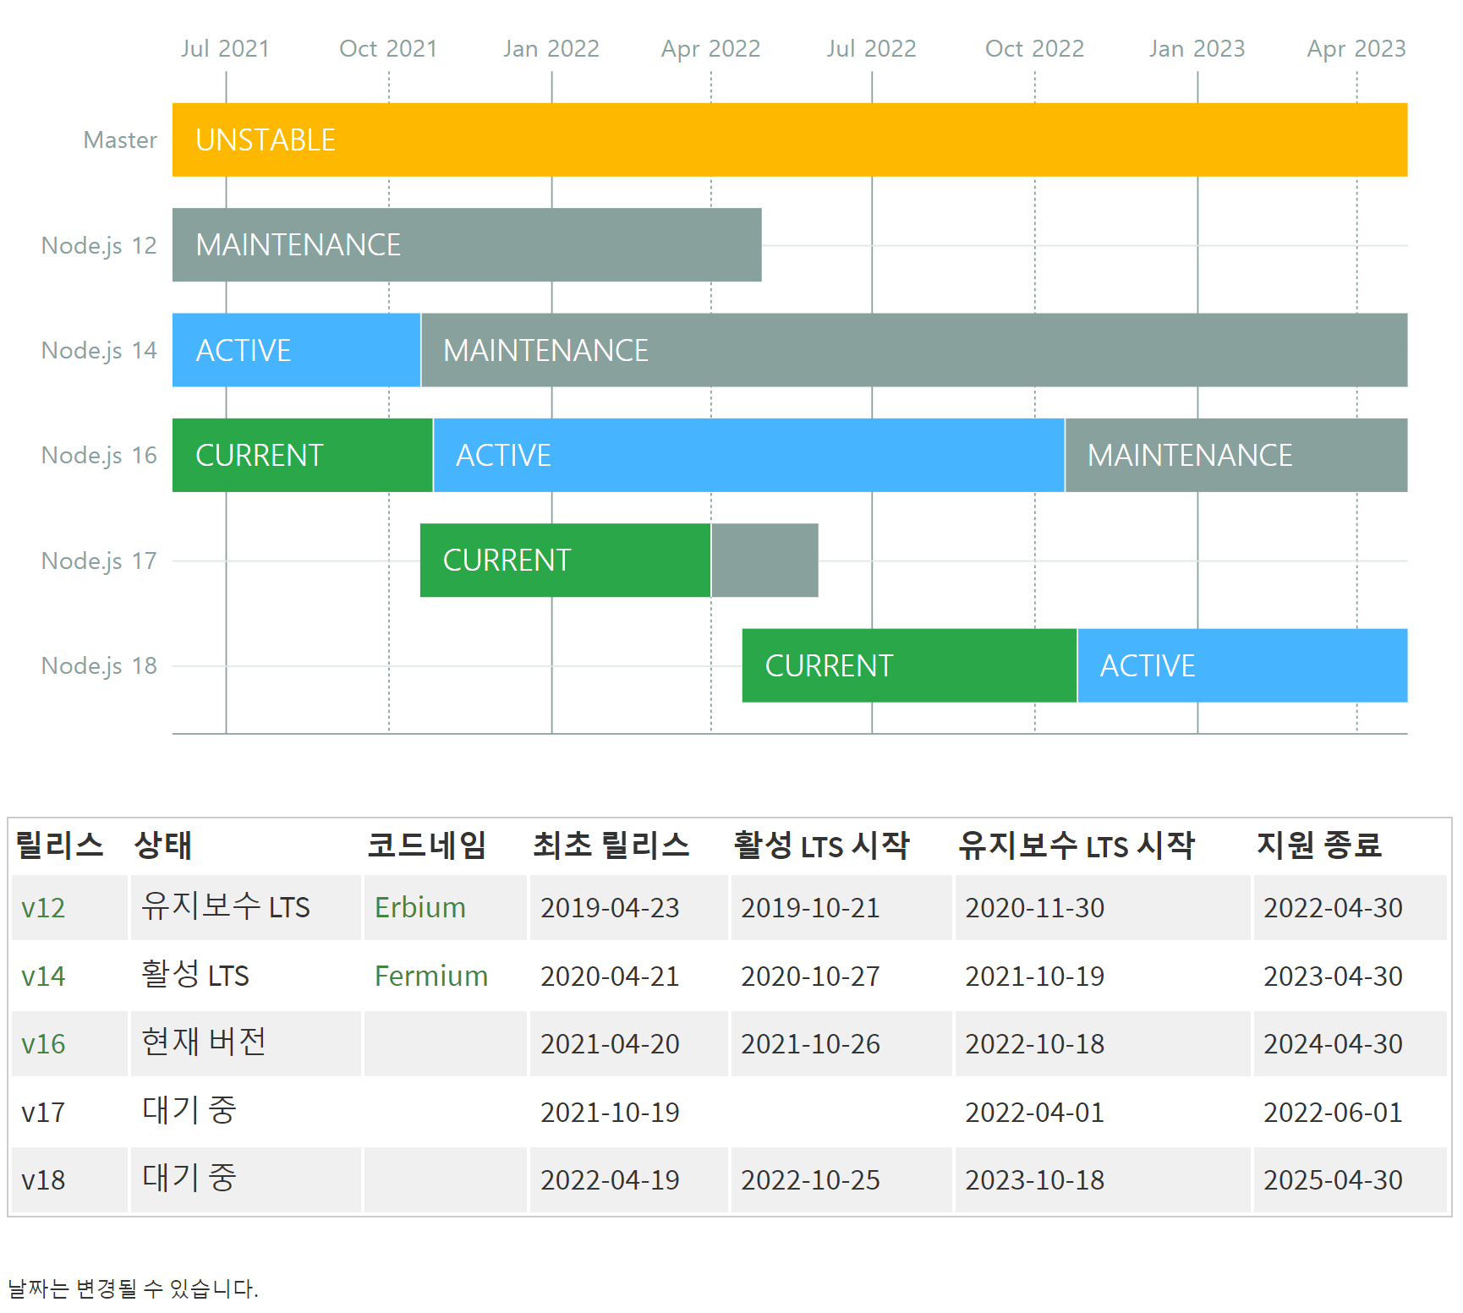
Task: Click the Oct 2021 axis label
Action: pos(388,49)
